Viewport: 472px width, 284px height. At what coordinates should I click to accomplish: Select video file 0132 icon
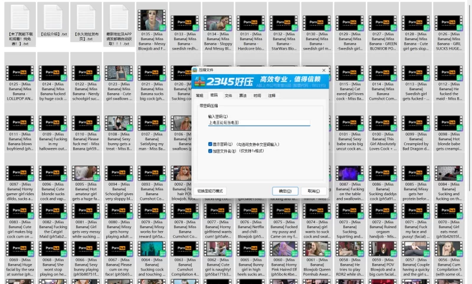284,23
